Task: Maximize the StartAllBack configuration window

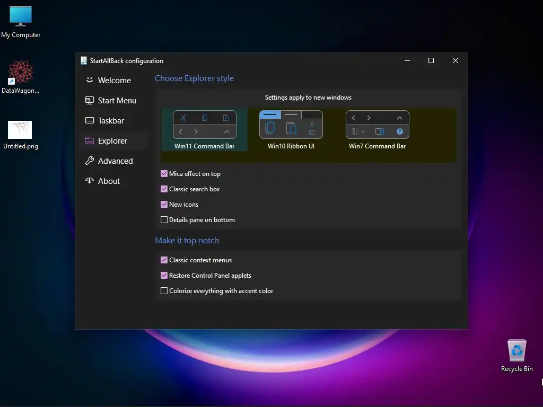Action: click(431, 60)
